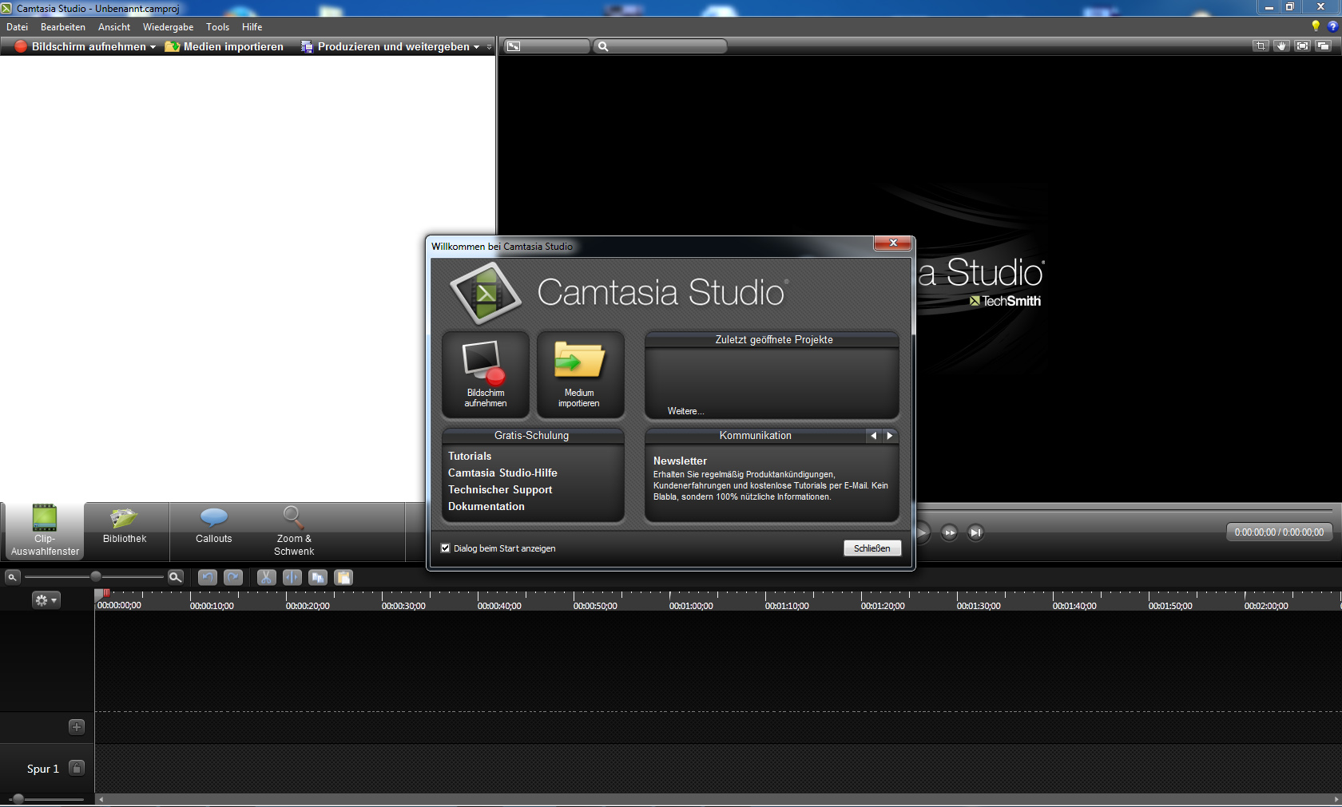Click the skip to end playback button
Screen dimensions: 1342x807
coord(975,532)
